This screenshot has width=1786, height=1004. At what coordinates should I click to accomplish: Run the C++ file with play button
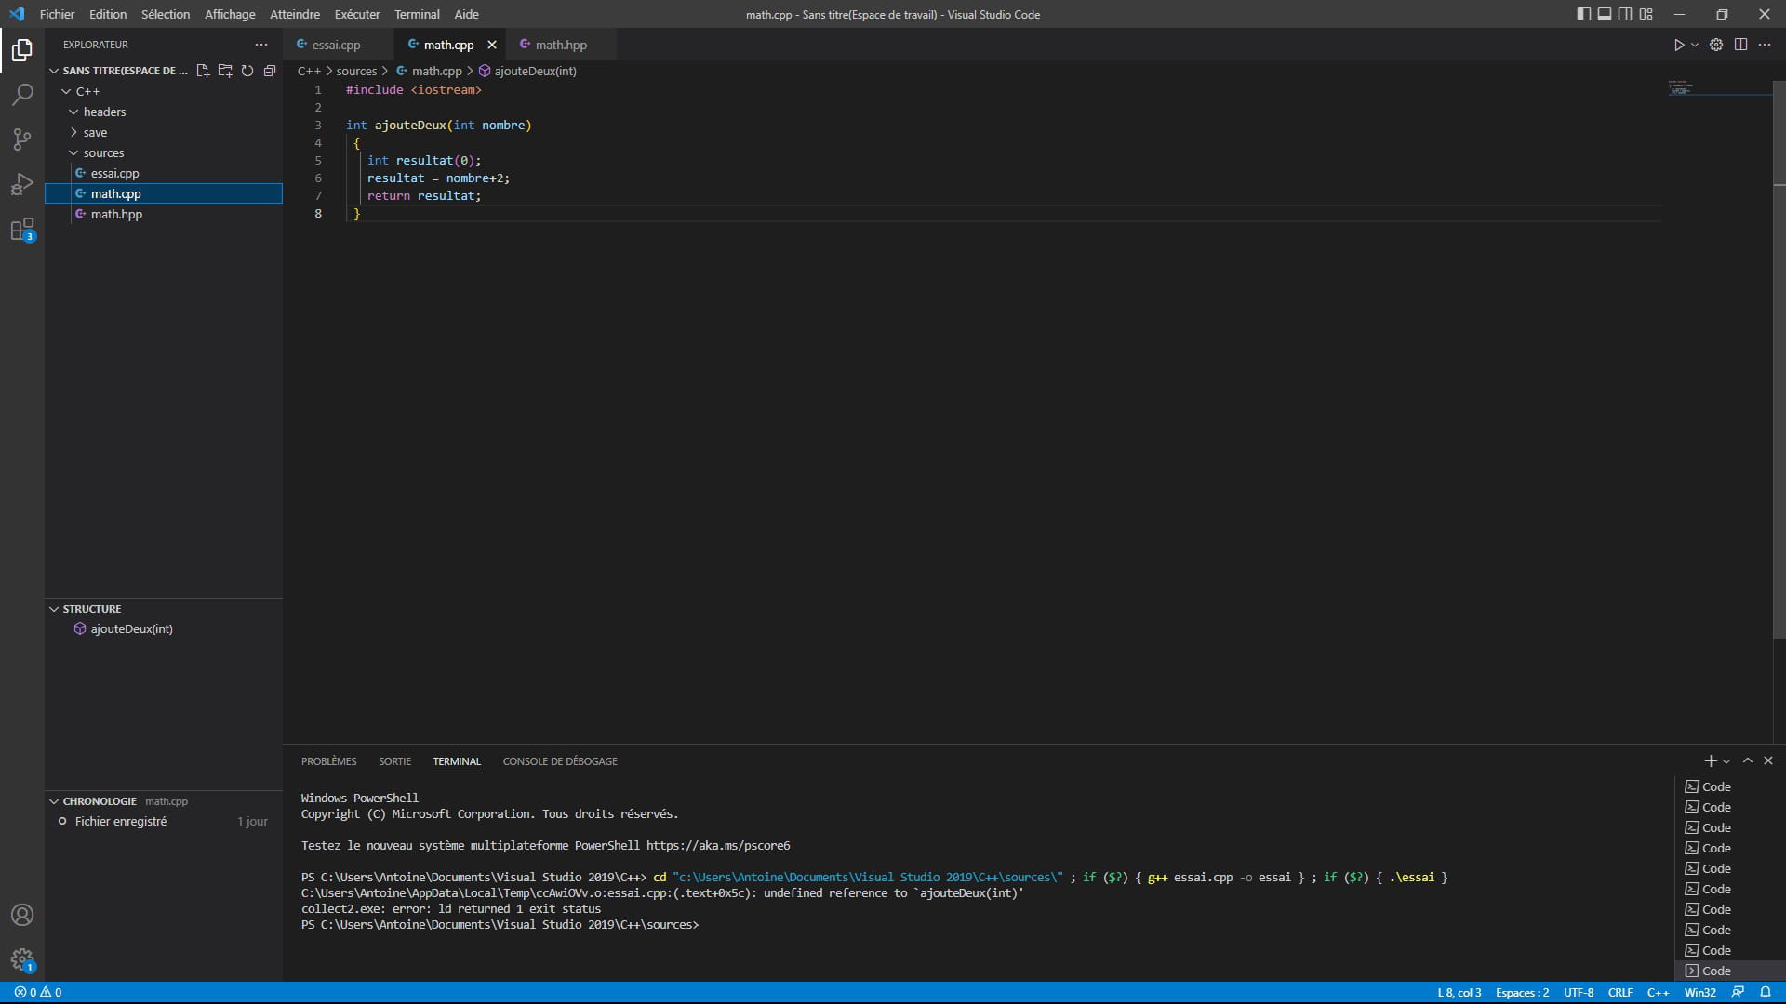(1679, 45)
